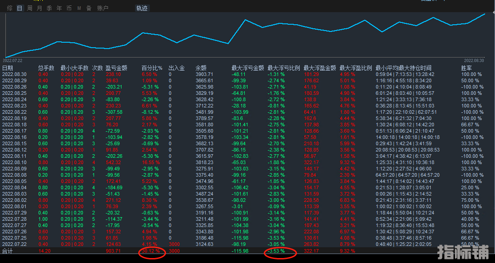This screenshot has width=495, height=263.
Task: Click percentage value 16.55 %
Action: point(151,162)
